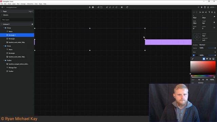Click the Width value field
The height and width of the screenshot is (122, 217).
point(195,23)
